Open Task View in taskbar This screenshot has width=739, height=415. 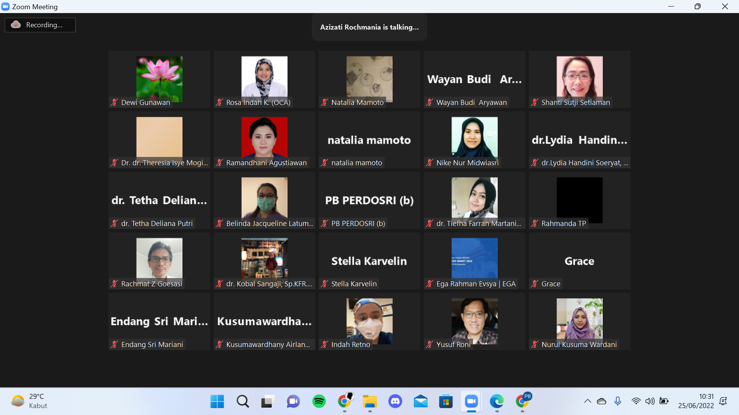(x=268, y=402)
